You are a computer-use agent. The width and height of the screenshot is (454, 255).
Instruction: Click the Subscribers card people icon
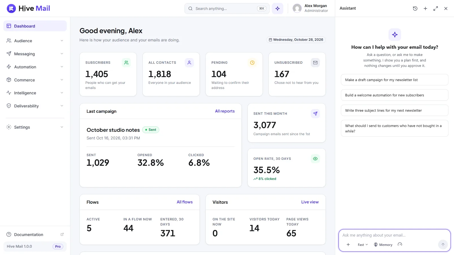click(x=126, y=63)
